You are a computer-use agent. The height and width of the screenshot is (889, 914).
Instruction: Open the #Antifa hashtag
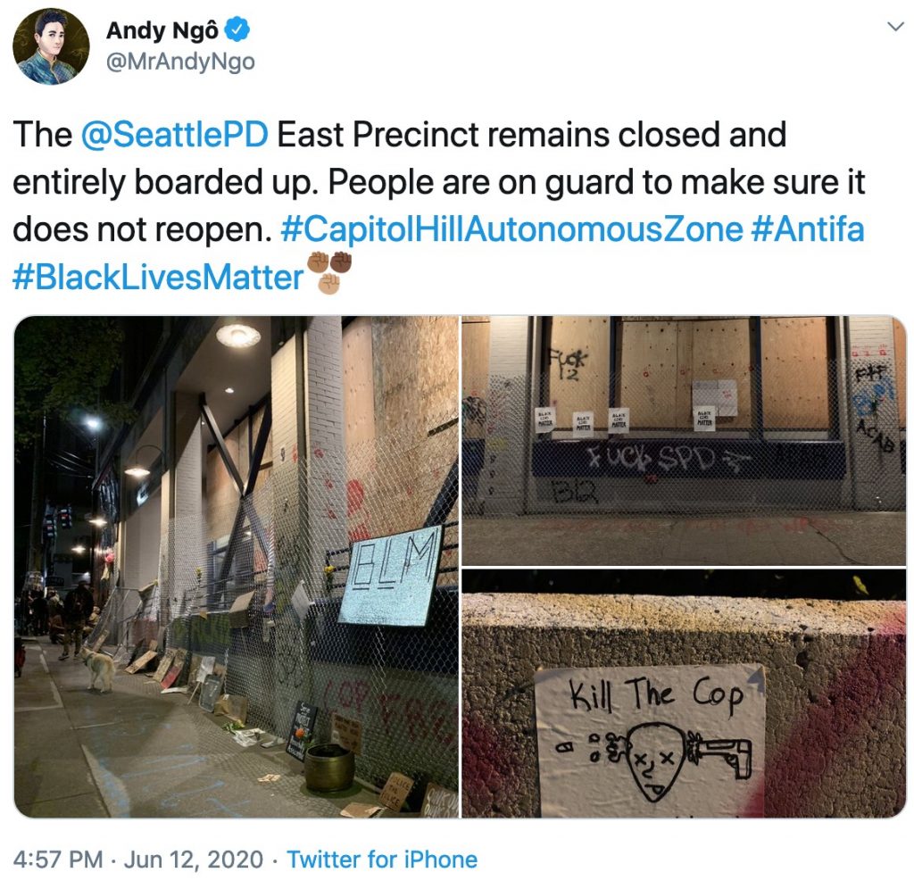(x=808, y=229)
